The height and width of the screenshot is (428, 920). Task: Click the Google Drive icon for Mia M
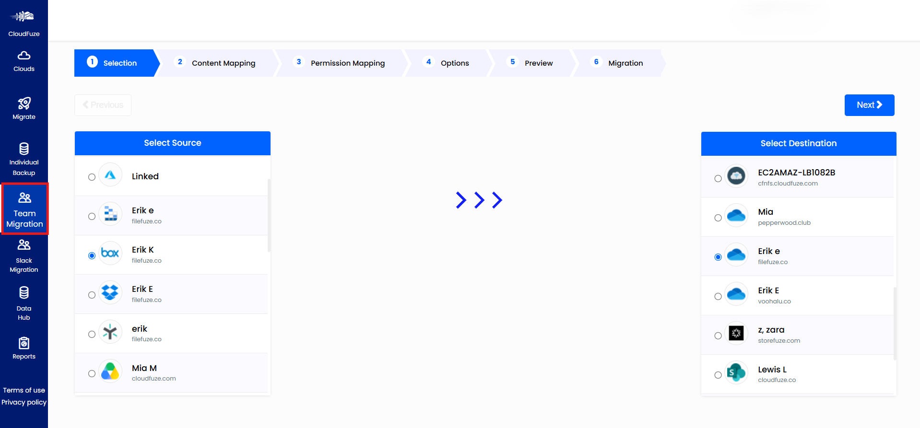[110, 371]
